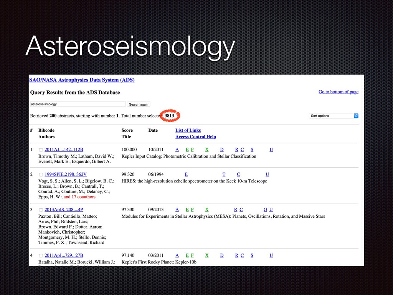Open C link for HIRES spectrometer row
Screen dimensions: 393x295
238,174
